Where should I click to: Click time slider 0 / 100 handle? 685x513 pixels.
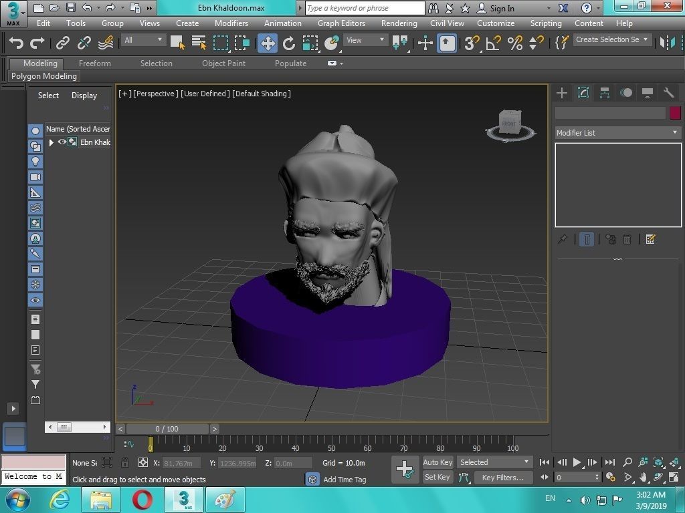167,429
